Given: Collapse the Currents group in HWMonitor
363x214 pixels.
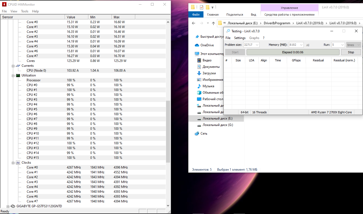Looking at the screenshot, I should click(13, 66).
